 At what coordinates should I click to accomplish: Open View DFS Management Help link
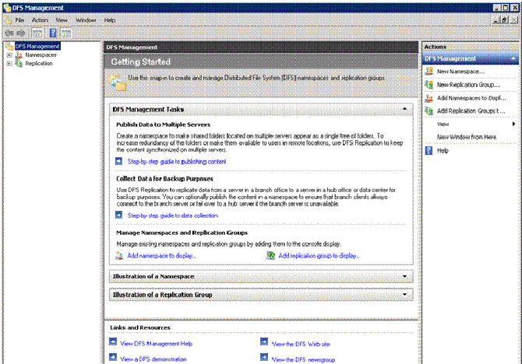pos(156,344)
